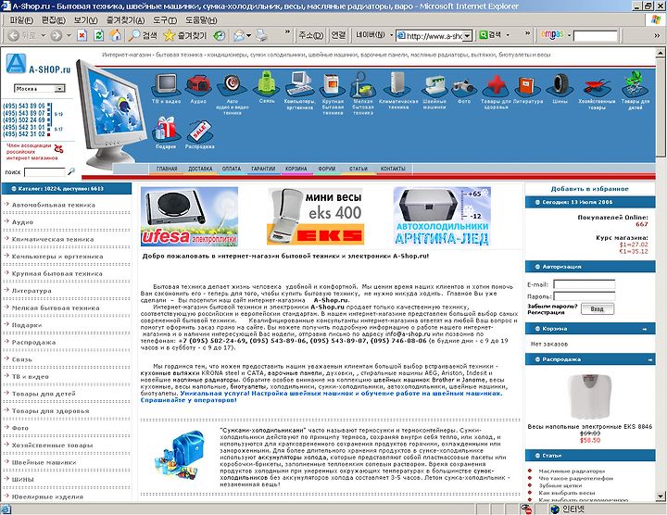
Task: Click the A-SHOP.ru logo
Action: coord(38,64)
